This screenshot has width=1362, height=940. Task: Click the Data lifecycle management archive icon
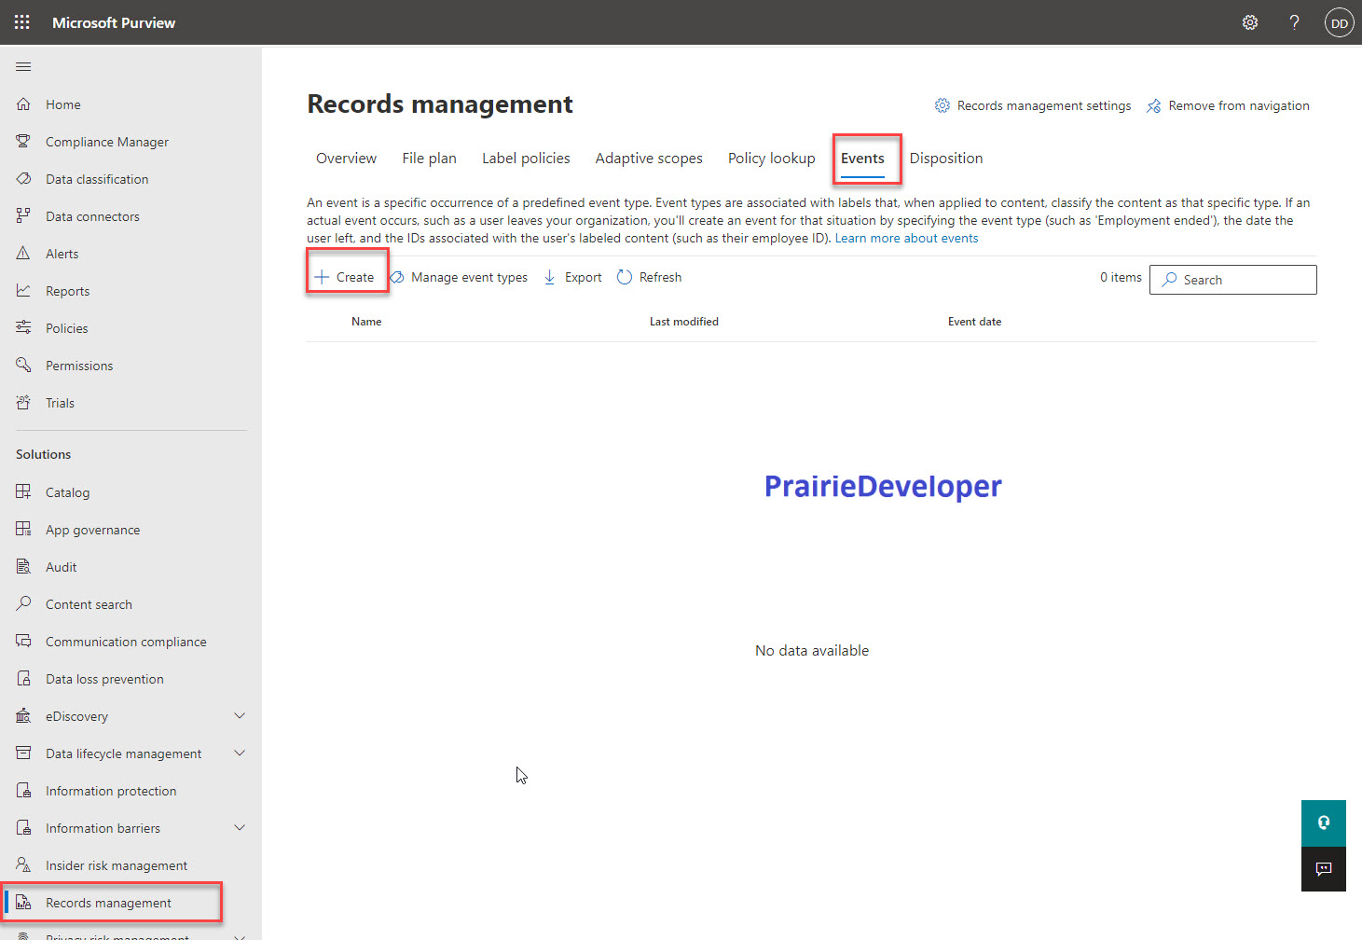[23, 753]
